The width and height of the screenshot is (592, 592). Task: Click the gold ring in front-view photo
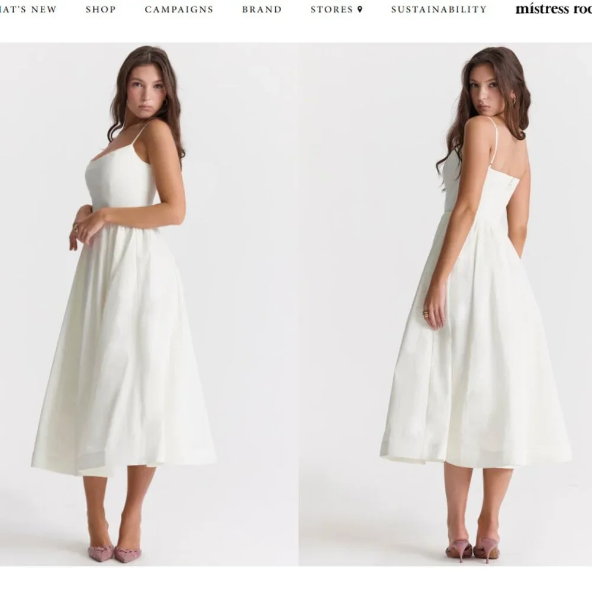[x=76, y=228]
